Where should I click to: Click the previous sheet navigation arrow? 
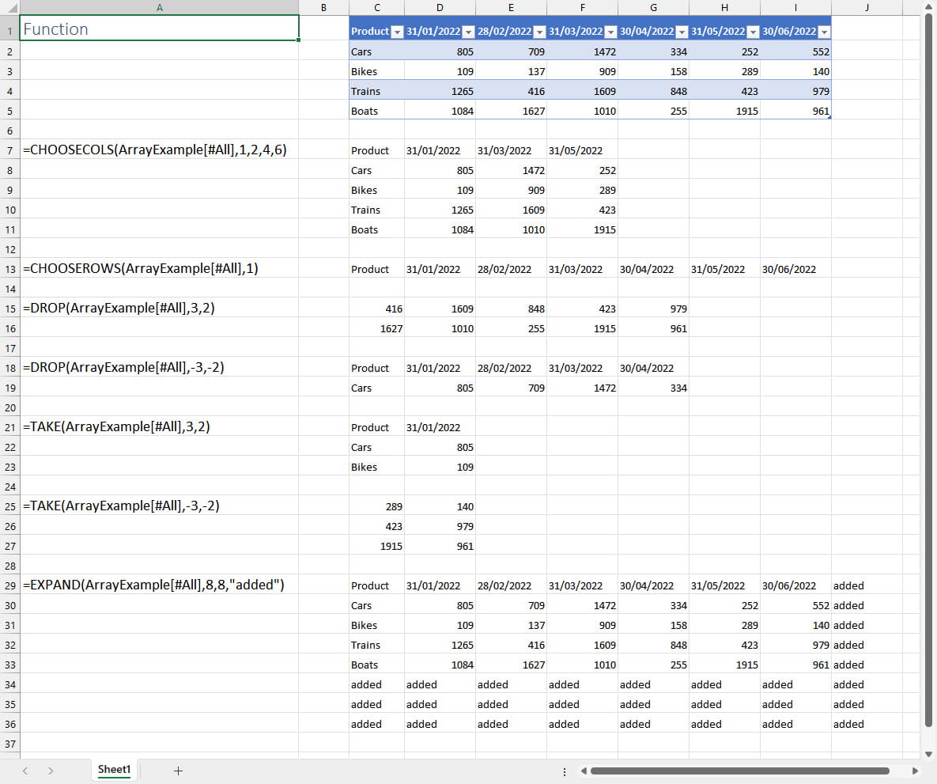point(25,771)
